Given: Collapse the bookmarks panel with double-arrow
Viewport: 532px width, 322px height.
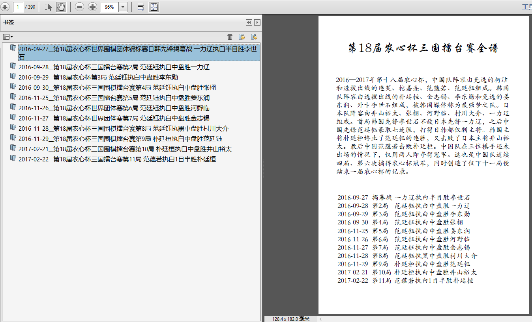Looking at the screenshot, I should coord(249,22).
